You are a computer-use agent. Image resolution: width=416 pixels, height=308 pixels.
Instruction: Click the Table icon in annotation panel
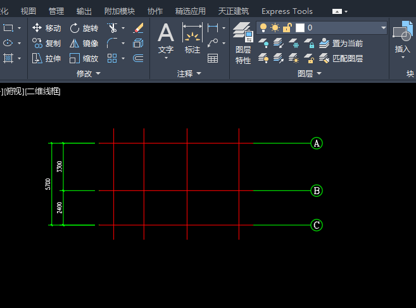tap(213, 58)
